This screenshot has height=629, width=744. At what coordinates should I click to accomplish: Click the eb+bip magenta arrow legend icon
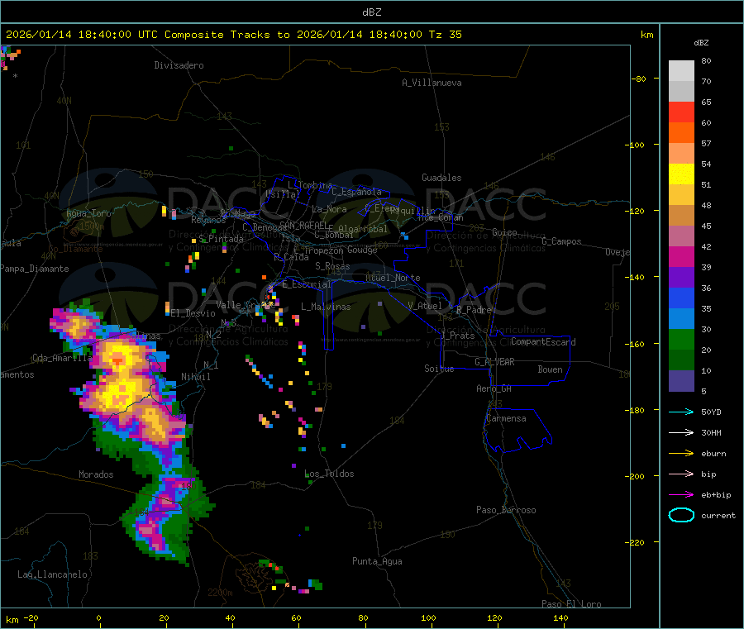[x=681, y=495]
